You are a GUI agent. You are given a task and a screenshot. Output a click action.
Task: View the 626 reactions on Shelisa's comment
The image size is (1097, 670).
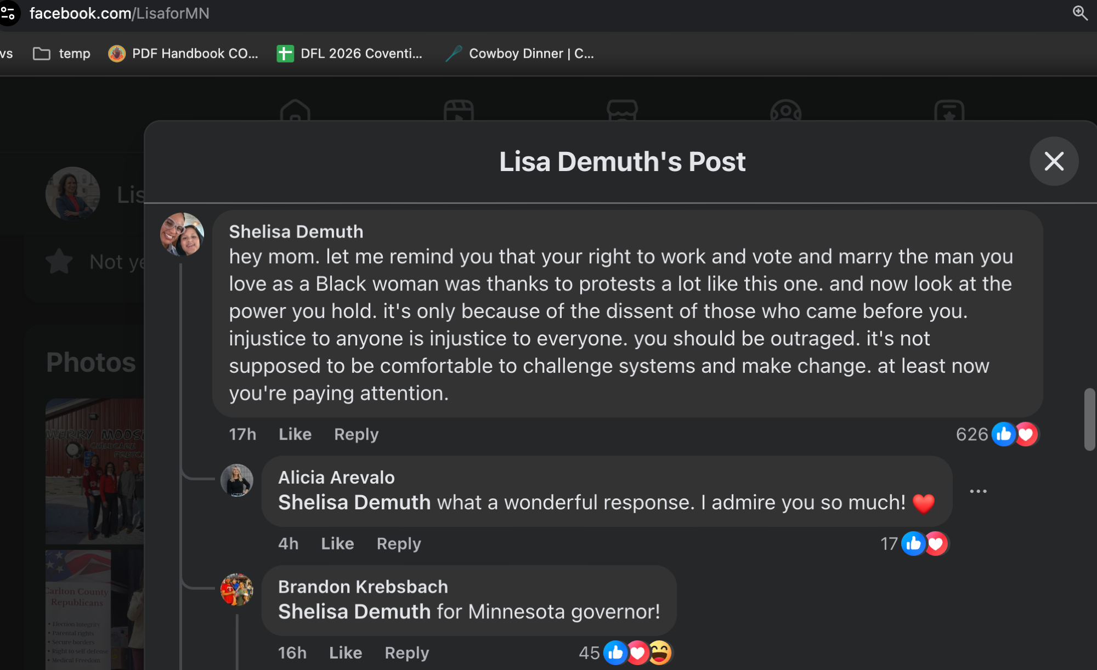[x=971, y=434]
